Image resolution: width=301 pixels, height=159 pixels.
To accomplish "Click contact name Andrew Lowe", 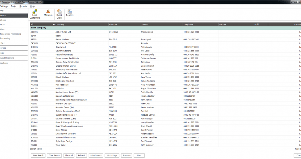I will click(147, 32).
